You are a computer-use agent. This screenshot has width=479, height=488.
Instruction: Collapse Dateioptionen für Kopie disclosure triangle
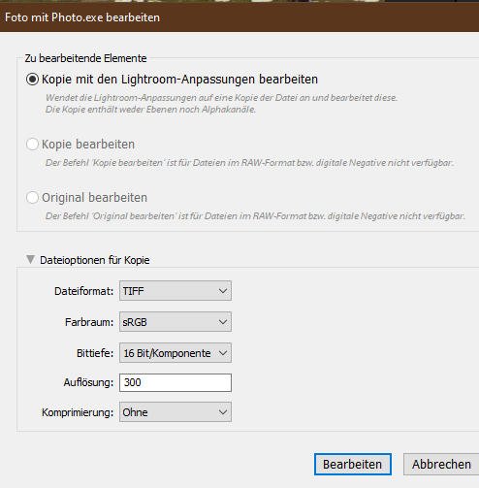(x=30, y=259)
